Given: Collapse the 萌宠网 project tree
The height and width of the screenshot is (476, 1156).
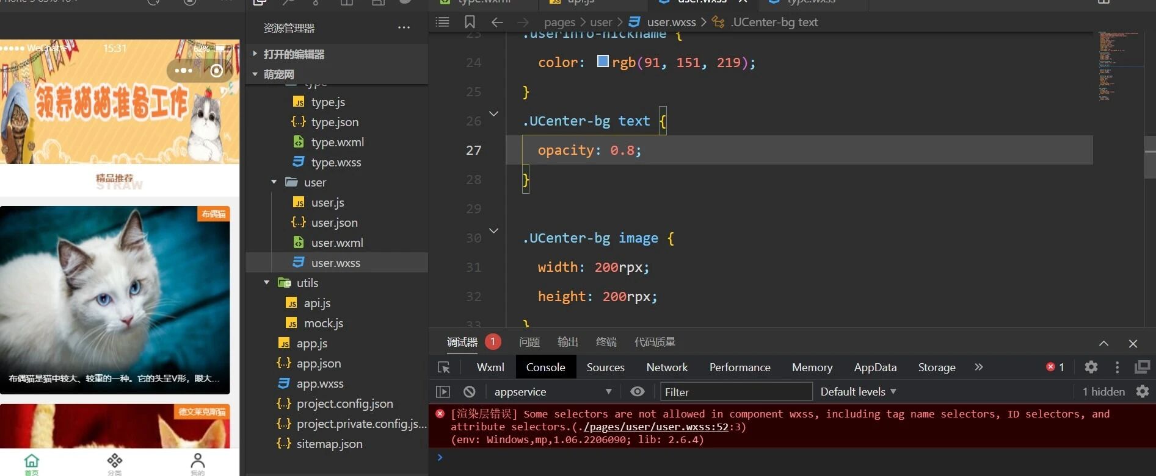Looking at the screenshot, I should click(255, 74).
